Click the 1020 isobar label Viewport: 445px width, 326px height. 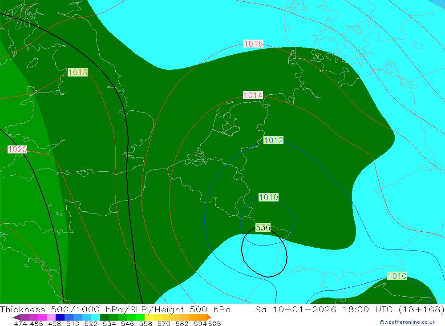coord(17,149)
